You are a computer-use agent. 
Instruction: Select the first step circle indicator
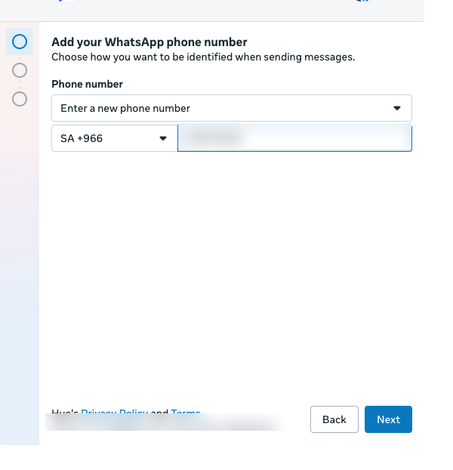[20, 42]
